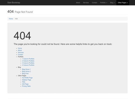
Task: Follow the About link in helpful list
Action: tap(20, 50)
